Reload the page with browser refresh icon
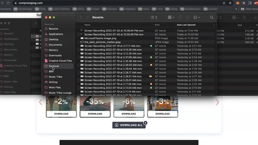 pyautogui.click(x=8, y=3)
